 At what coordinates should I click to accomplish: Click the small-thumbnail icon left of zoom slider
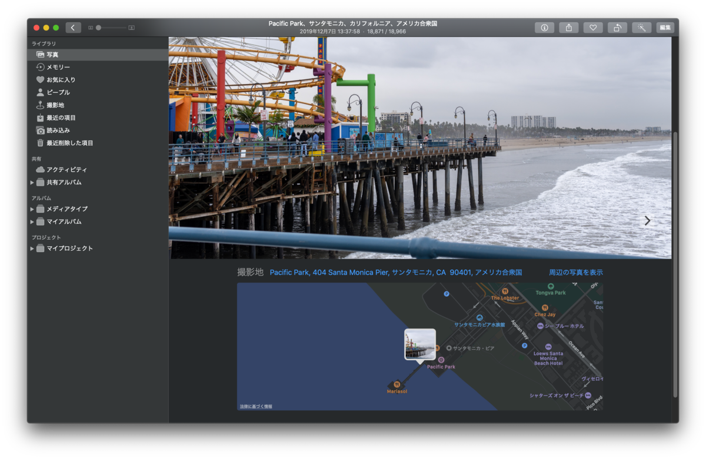click(x=91, y=28)
